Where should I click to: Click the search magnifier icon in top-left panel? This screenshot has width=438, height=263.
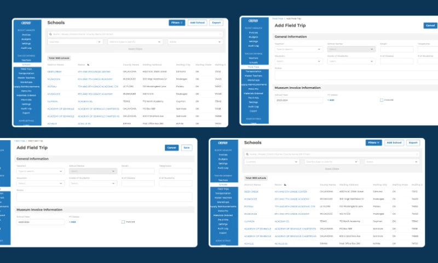coord(50,34)
